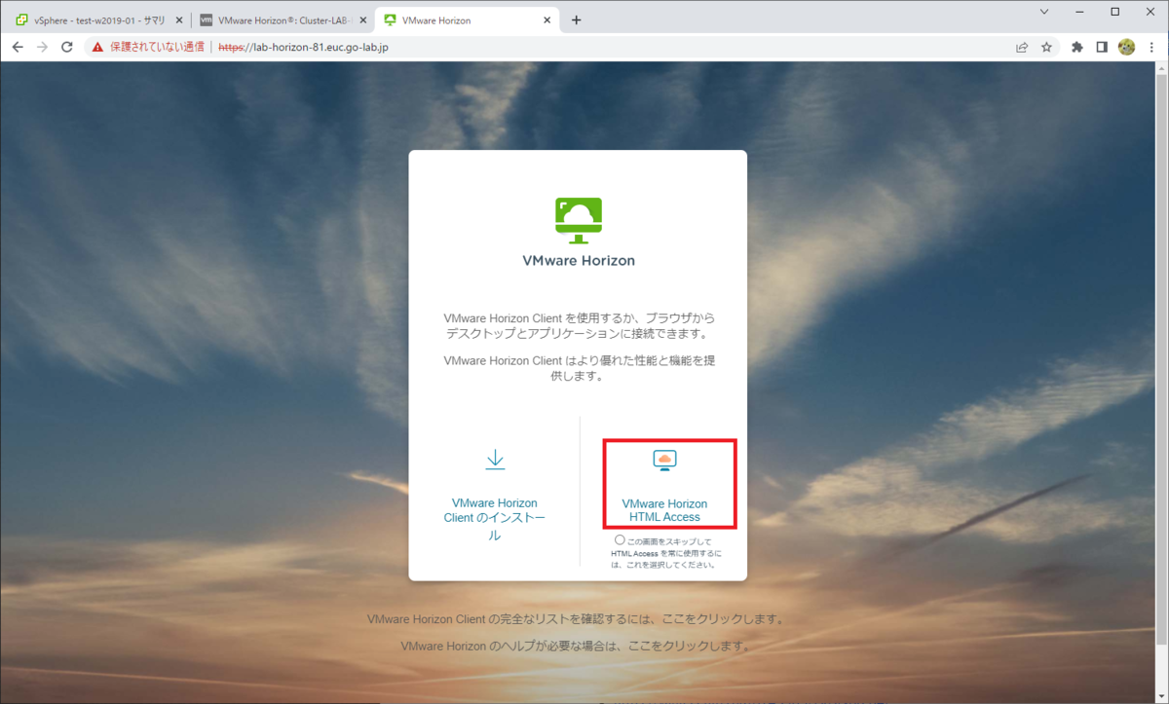Close the VMware Horizon Cluster-LAB tab
Viewport: 1169px width, 704px height.
click(362, 19)
